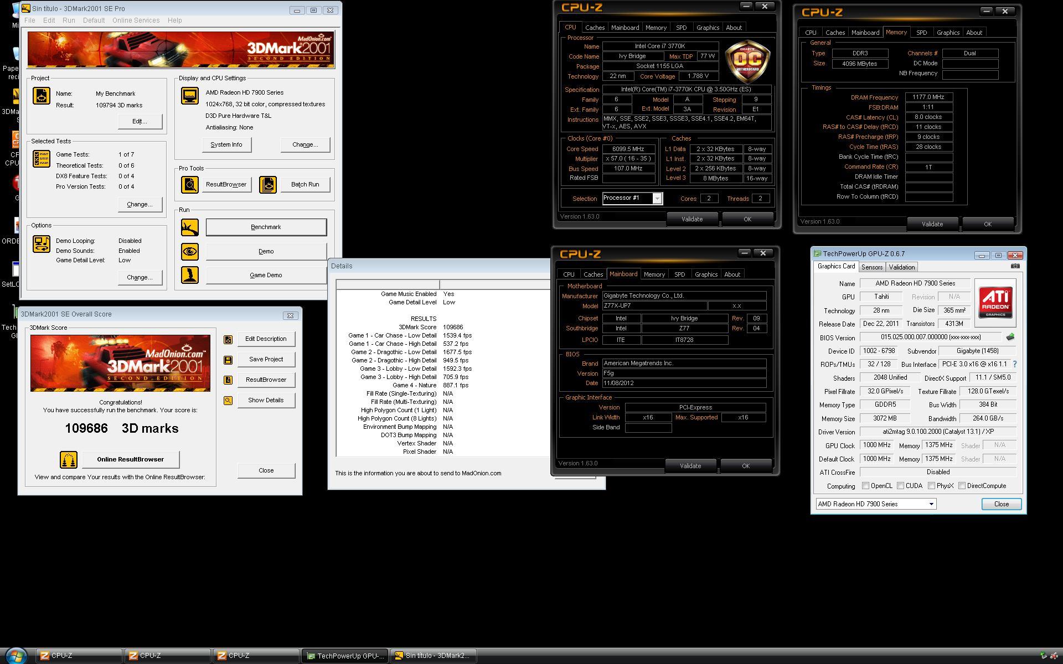The height and width of the screenshot is (664, 1063).
Task: Click the Game Demo button
Action: (266, 275)
